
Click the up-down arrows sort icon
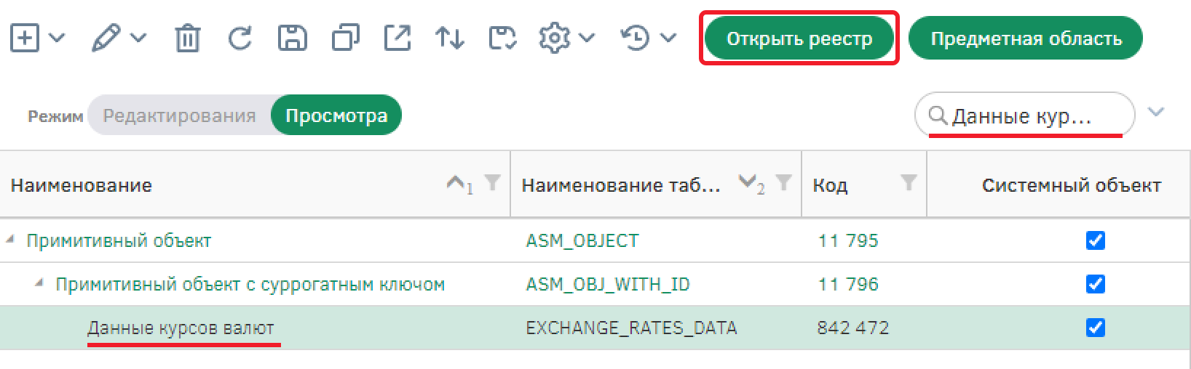coord(449,38)
